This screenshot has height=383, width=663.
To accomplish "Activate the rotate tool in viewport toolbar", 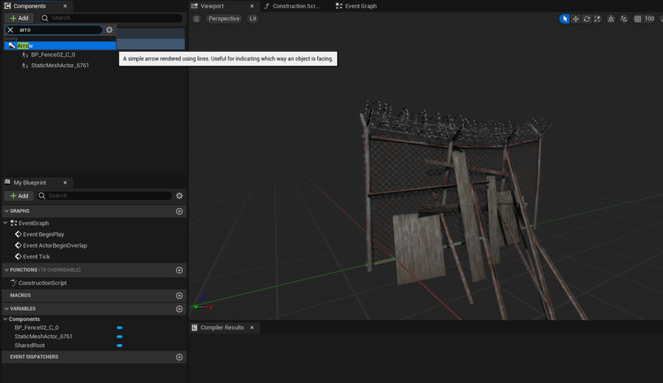I will click(587, 19).
